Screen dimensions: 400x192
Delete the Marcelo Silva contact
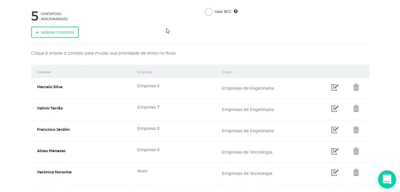click(356, 87)
